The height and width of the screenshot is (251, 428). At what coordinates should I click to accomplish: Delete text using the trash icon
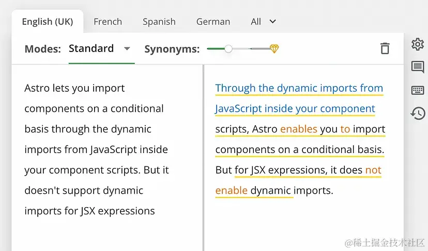pos(385,49)
